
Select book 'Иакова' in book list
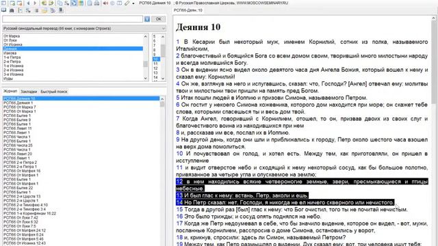(x=73, y=53)
